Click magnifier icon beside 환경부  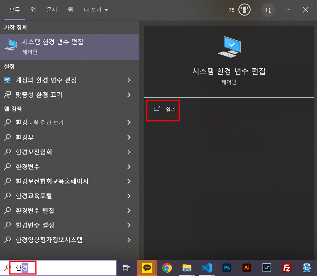pyautogui.click(x=7, y=137)
